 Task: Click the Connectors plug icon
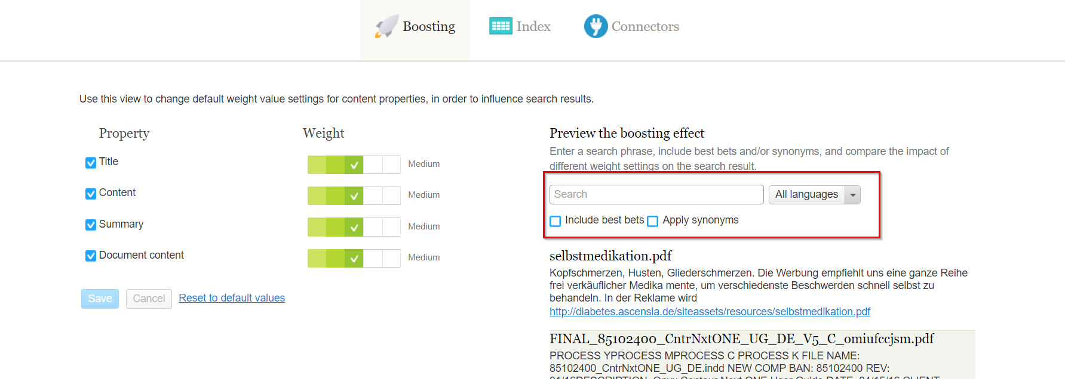[596, 26]
